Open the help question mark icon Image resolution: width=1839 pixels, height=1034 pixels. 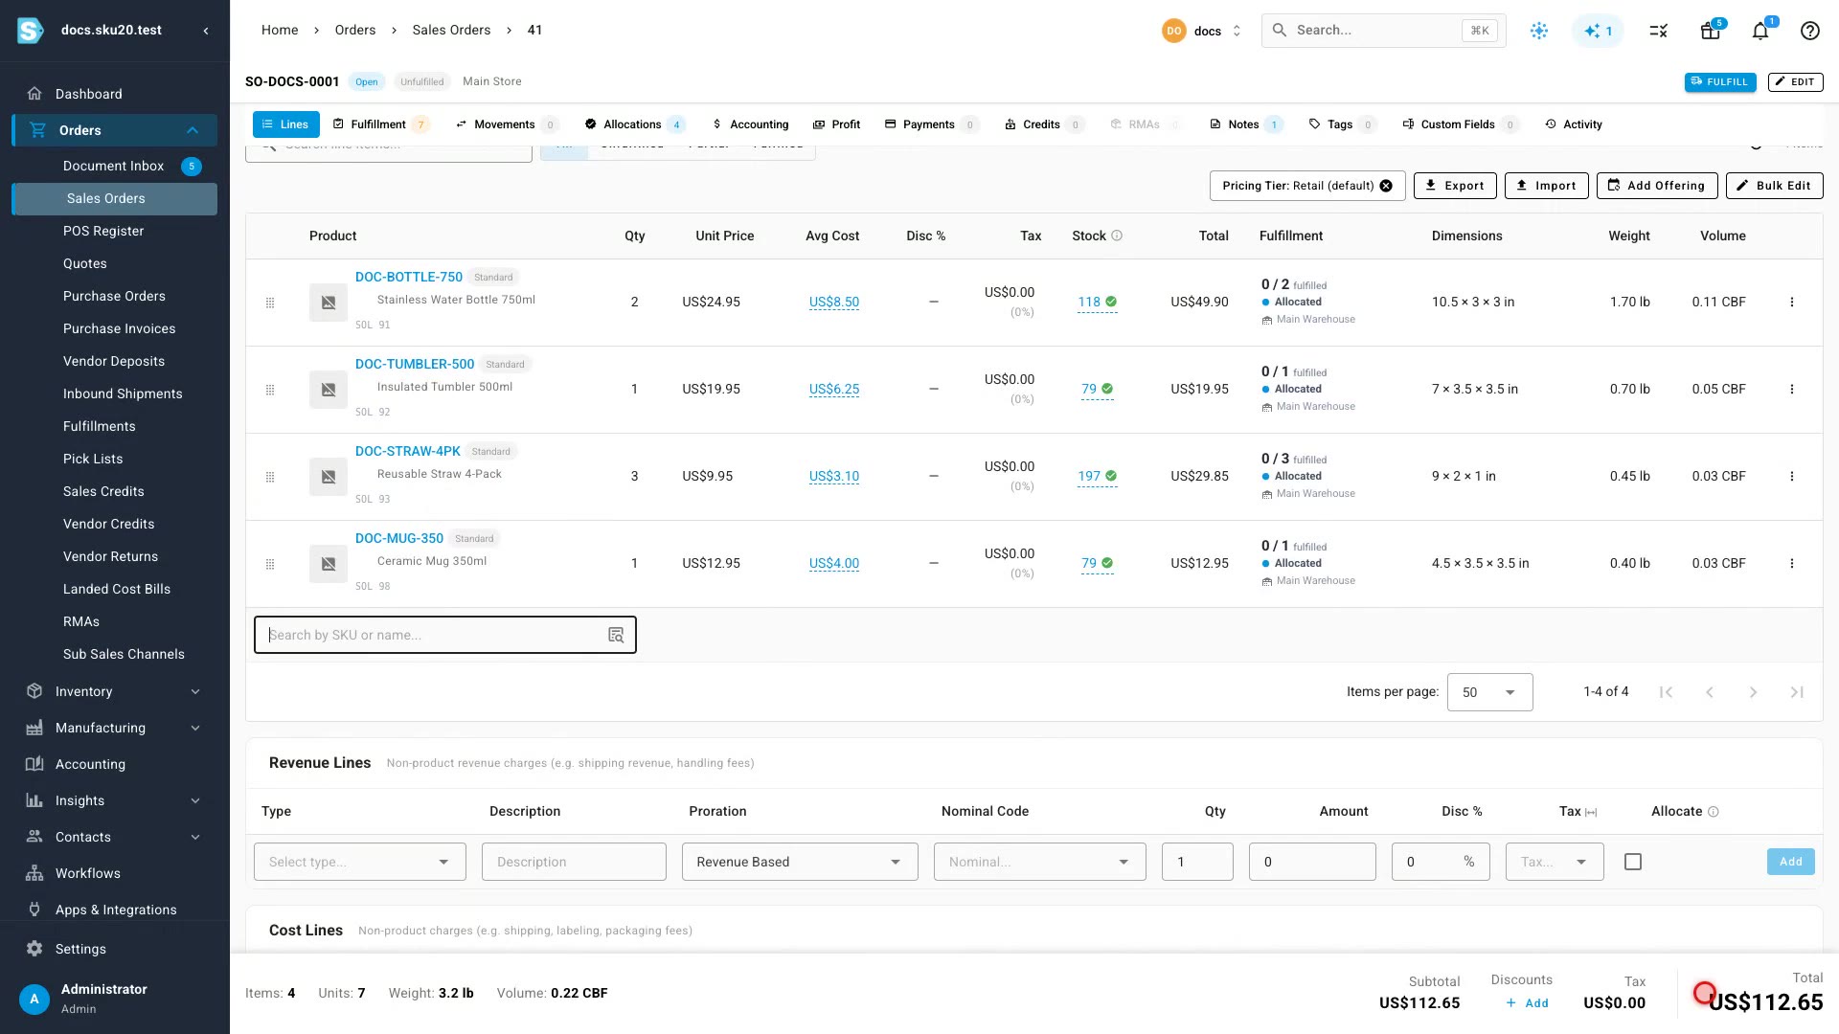tap(1809, 31)
